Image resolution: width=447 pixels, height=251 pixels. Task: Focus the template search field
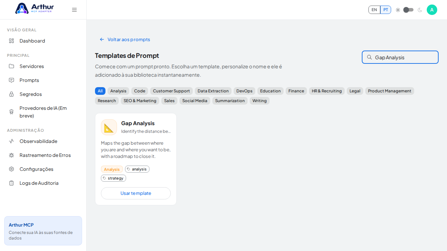(x=400, y=57)
